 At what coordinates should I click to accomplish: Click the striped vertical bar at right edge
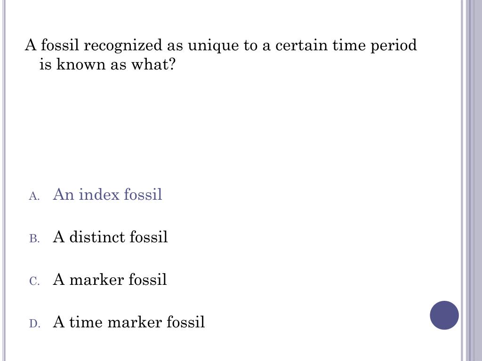(x=472, y=180)
